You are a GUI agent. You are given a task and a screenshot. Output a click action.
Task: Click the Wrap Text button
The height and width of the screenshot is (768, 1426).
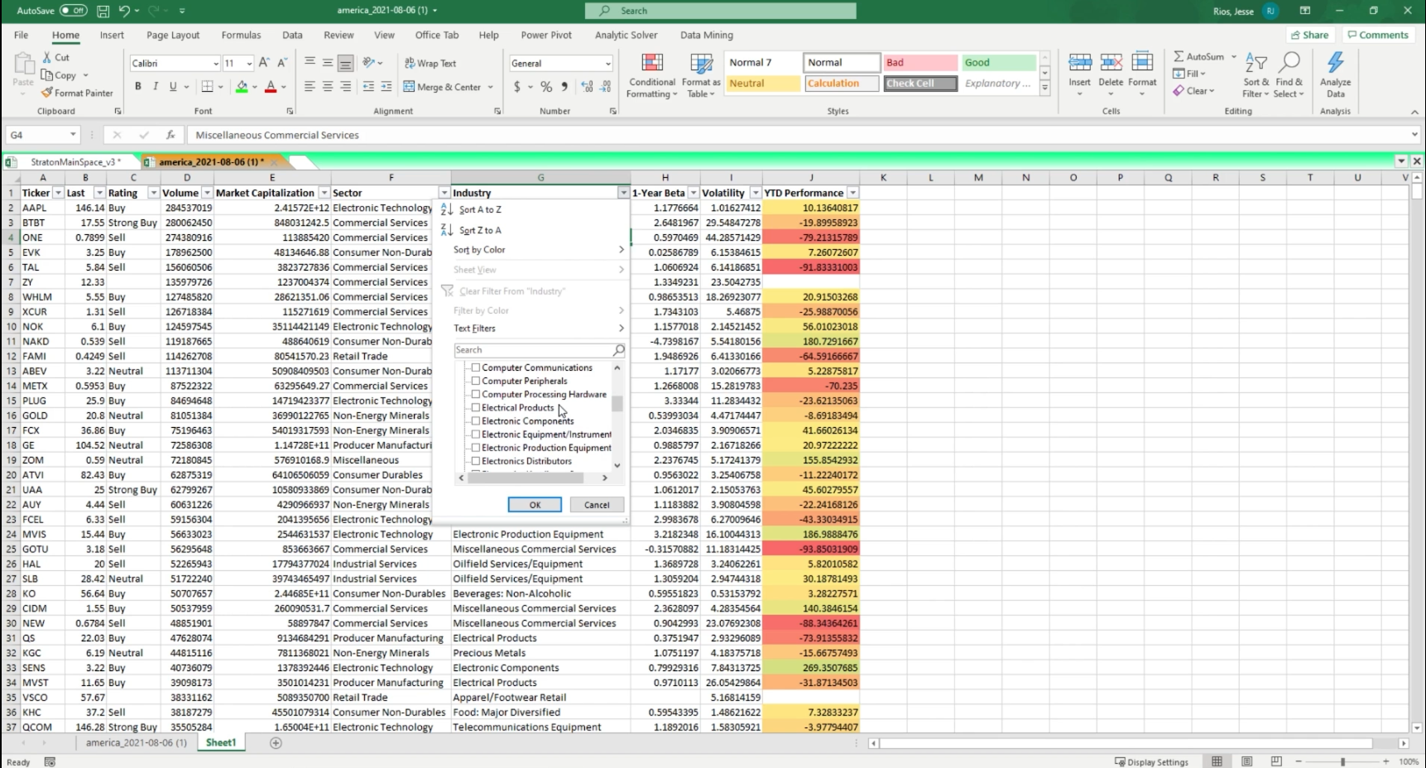(x=430, y=63)
